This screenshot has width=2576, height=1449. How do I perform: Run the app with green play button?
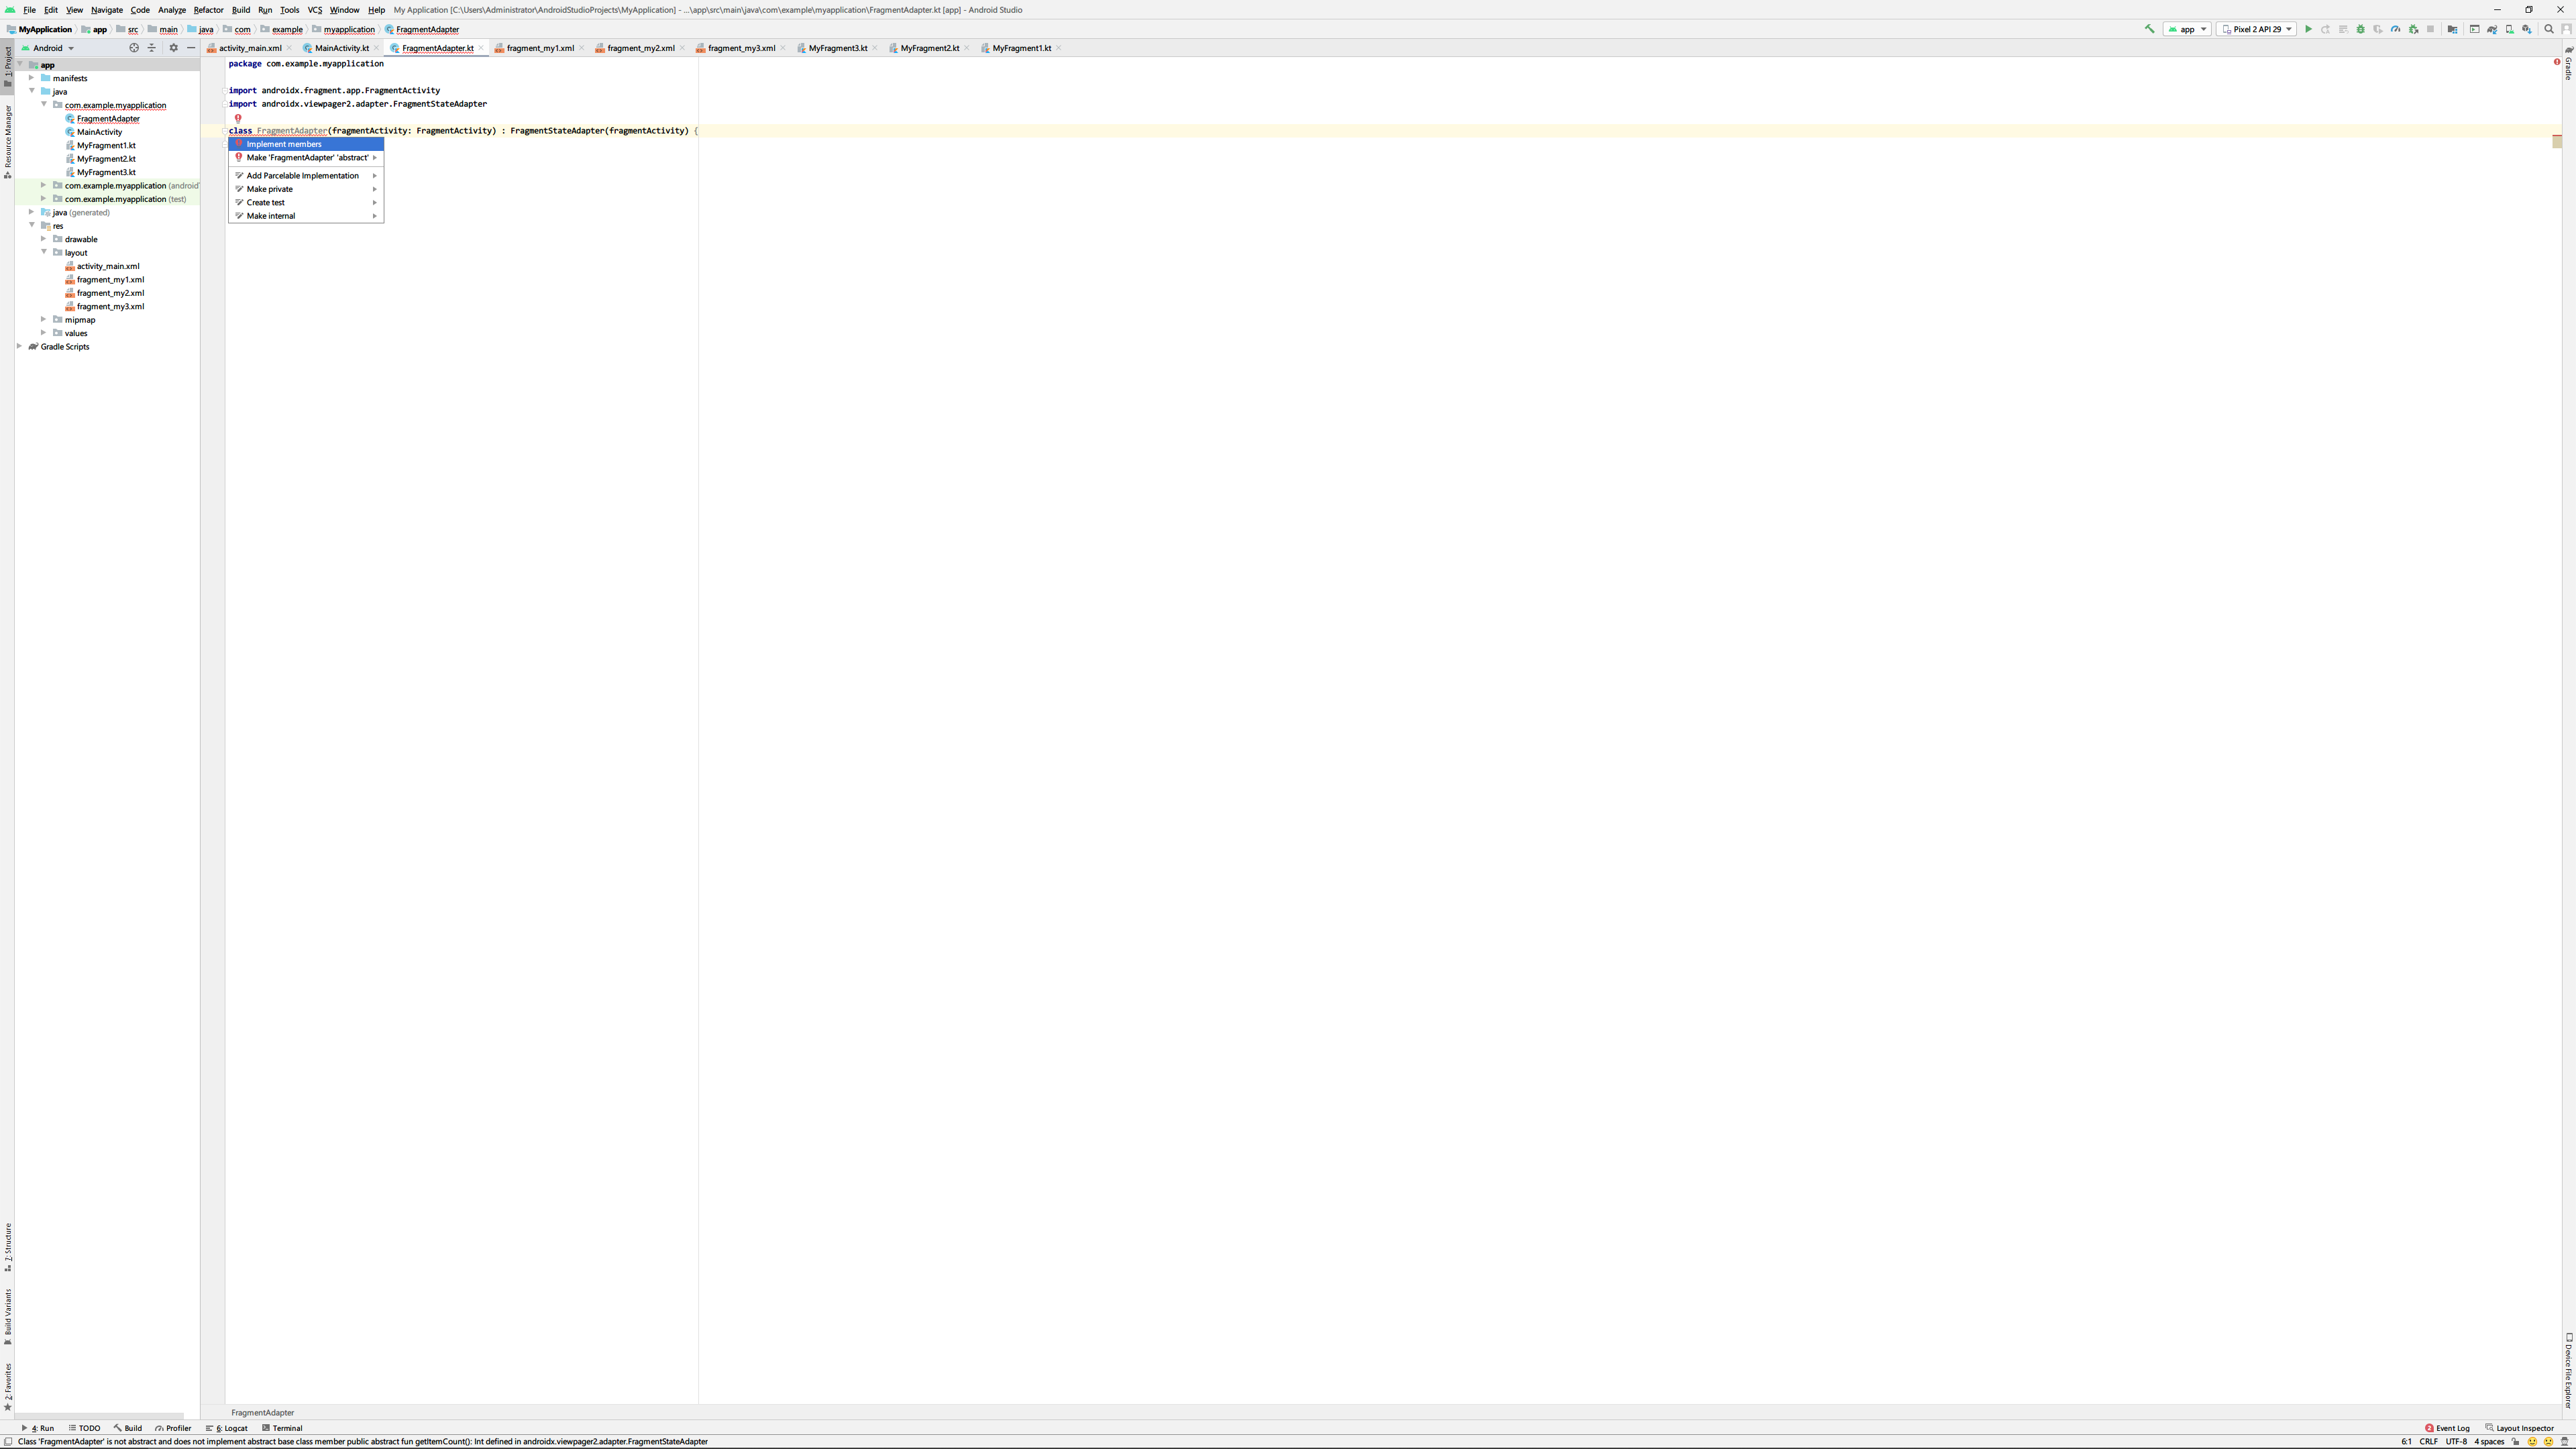(2308, 29)
